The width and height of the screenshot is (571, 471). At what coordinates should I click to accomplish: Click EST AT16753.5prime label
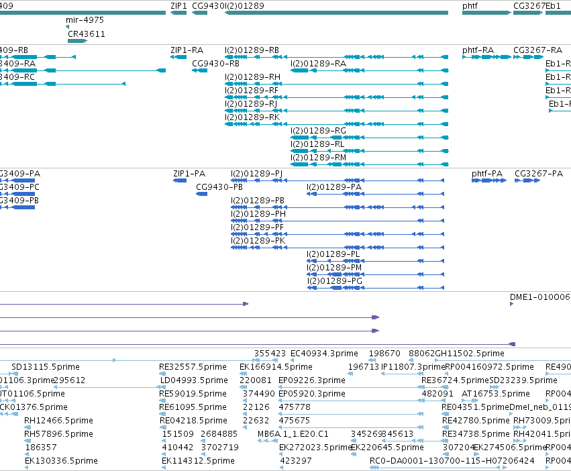[496, 394]
